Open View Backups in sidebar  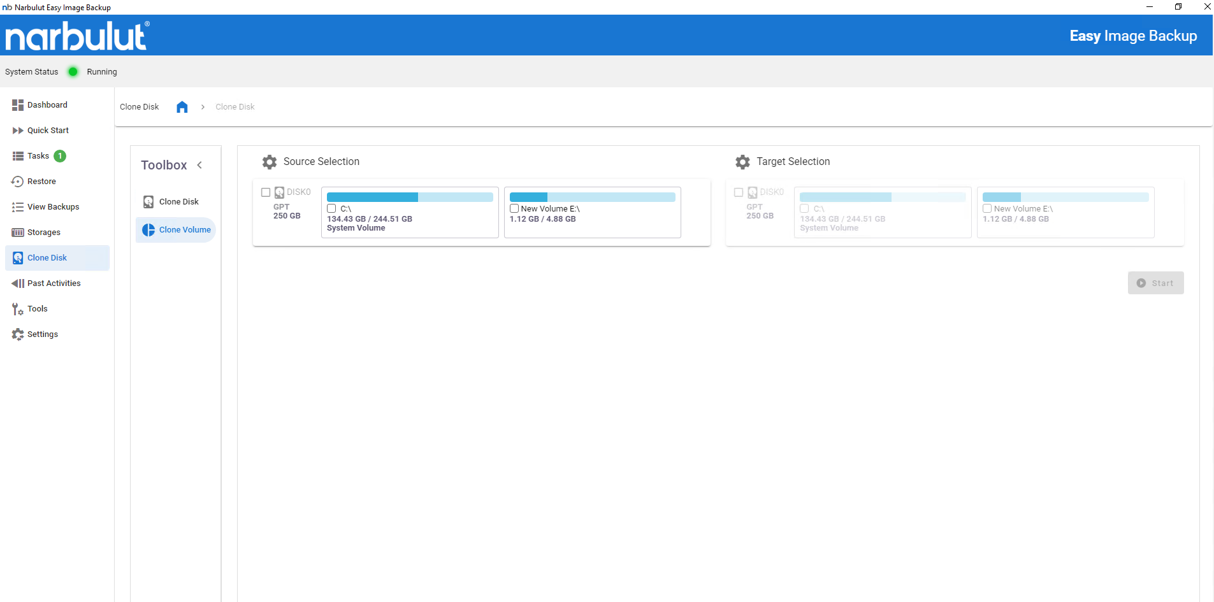pos(53,207)
